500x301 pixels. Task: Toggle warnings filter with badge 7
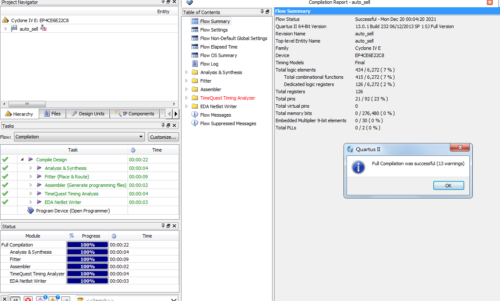click(54, 299)
